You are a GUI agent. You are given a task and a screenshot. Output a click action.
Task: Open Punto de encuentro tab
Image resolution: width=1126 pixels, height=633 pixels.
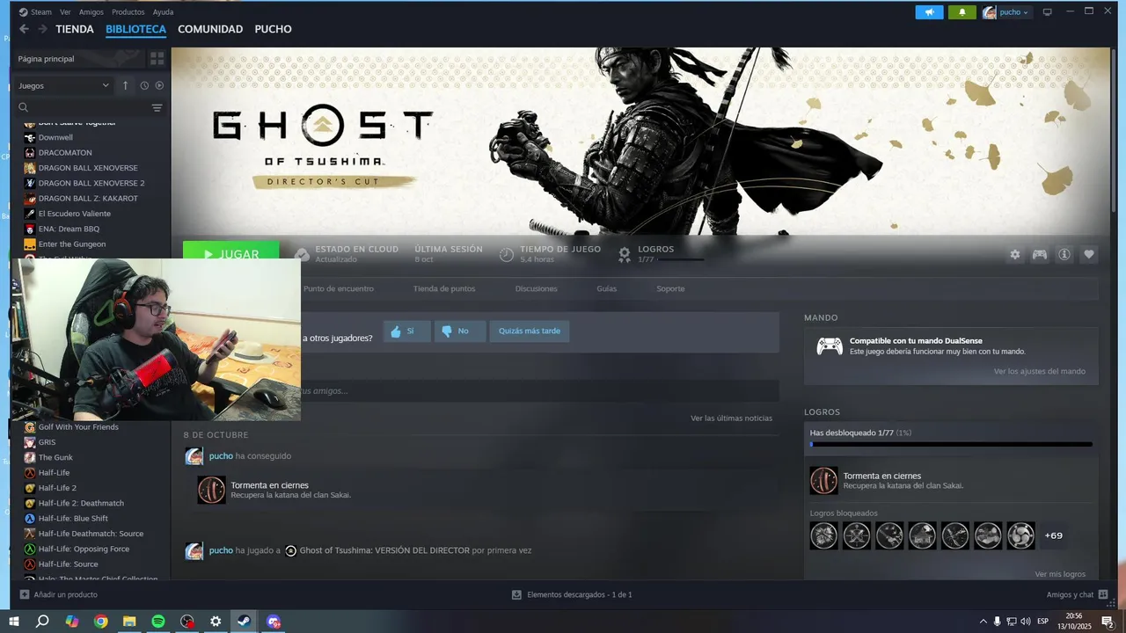(x=339, y=288)
